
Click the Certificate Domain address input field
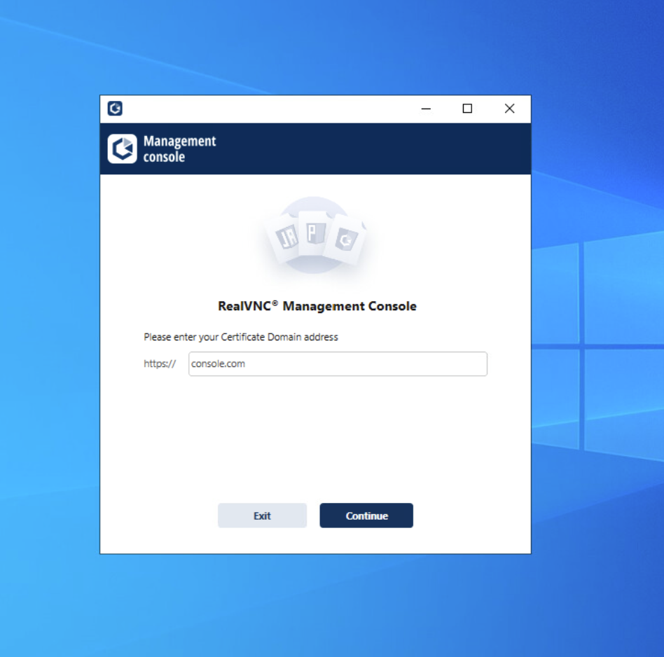337,364
